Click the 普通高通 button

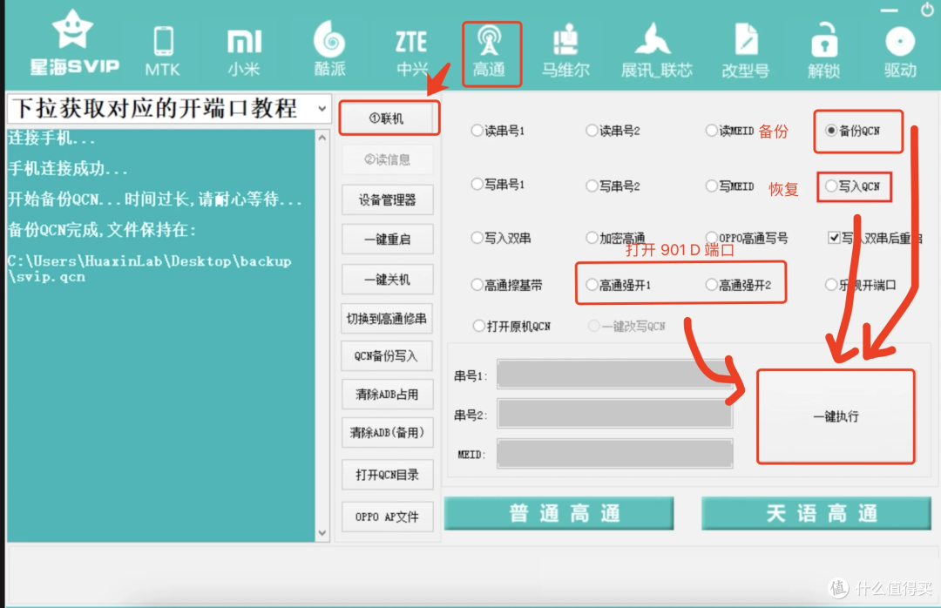point(559,513)
